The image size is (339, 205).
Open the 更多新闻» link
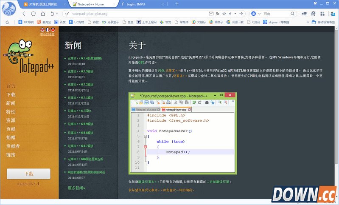(x=76, y=188)
